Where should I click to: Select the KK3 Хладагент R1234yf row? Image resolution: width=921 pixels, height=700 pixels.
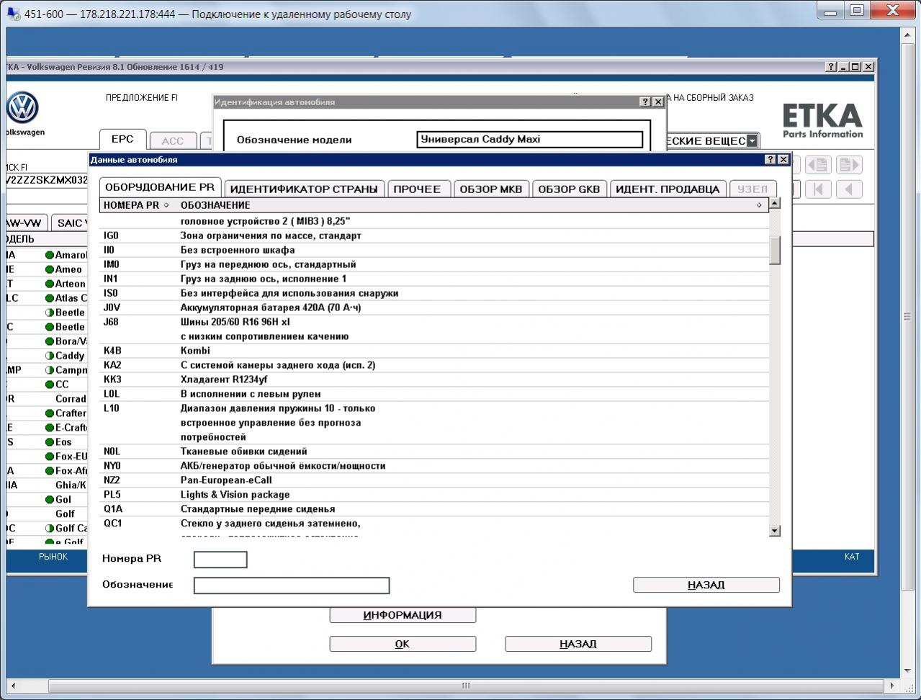(x=434, y=380)
